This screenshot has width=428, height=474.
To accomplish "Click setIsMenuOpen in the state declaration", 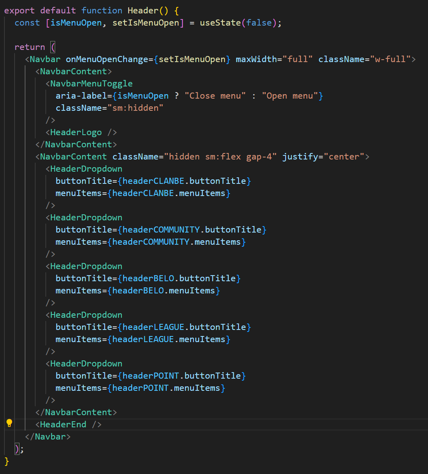I will [146, 23].
